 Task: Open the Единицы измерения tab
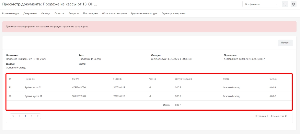tap(173, 13)
